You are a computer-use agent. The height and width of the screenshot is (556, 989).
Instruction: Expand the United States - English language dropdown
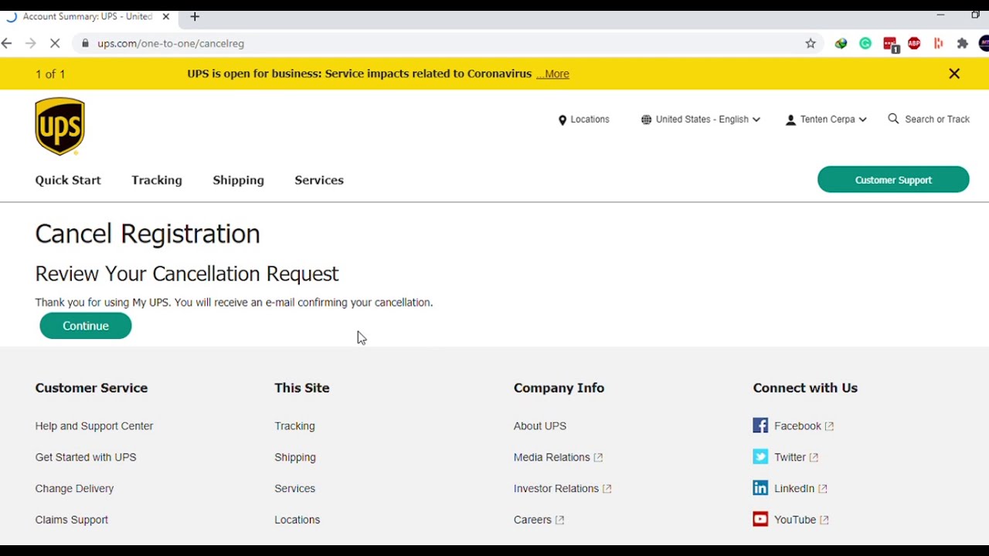(700, 120)
